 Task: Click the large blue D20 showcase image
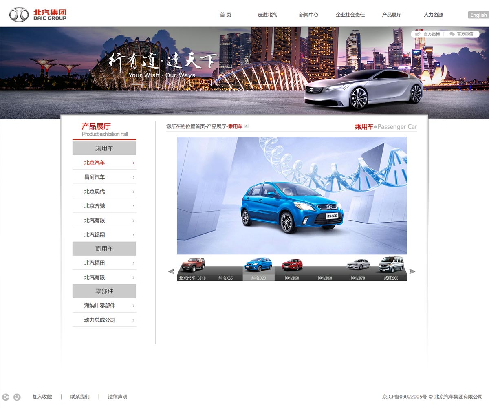click(x=292, y=196)
